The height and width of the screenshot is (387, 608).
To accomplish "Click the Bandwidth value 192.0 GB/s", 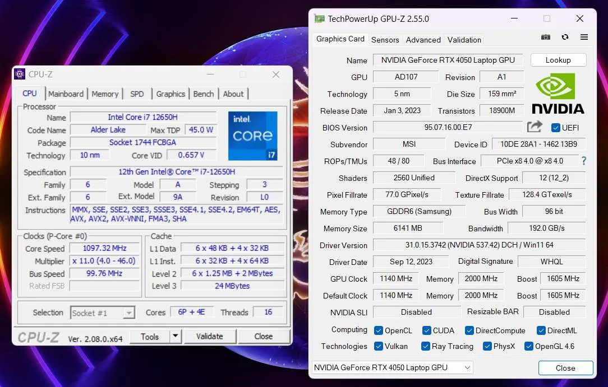I will [x=547, y=228].
